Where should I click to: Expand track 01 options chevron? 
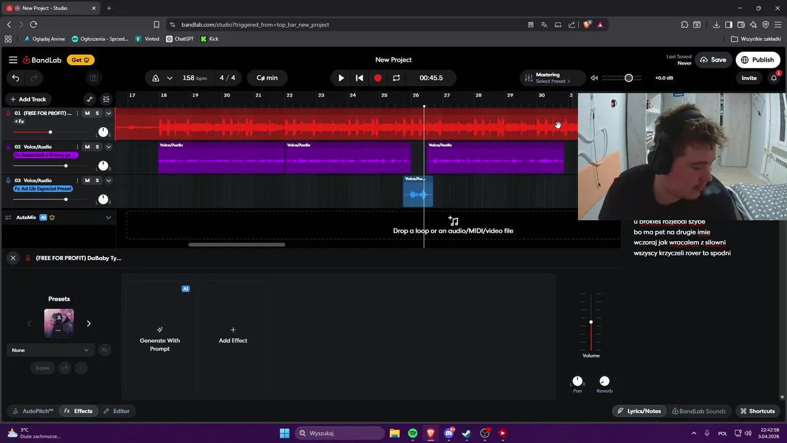click(x=108, y=113)
